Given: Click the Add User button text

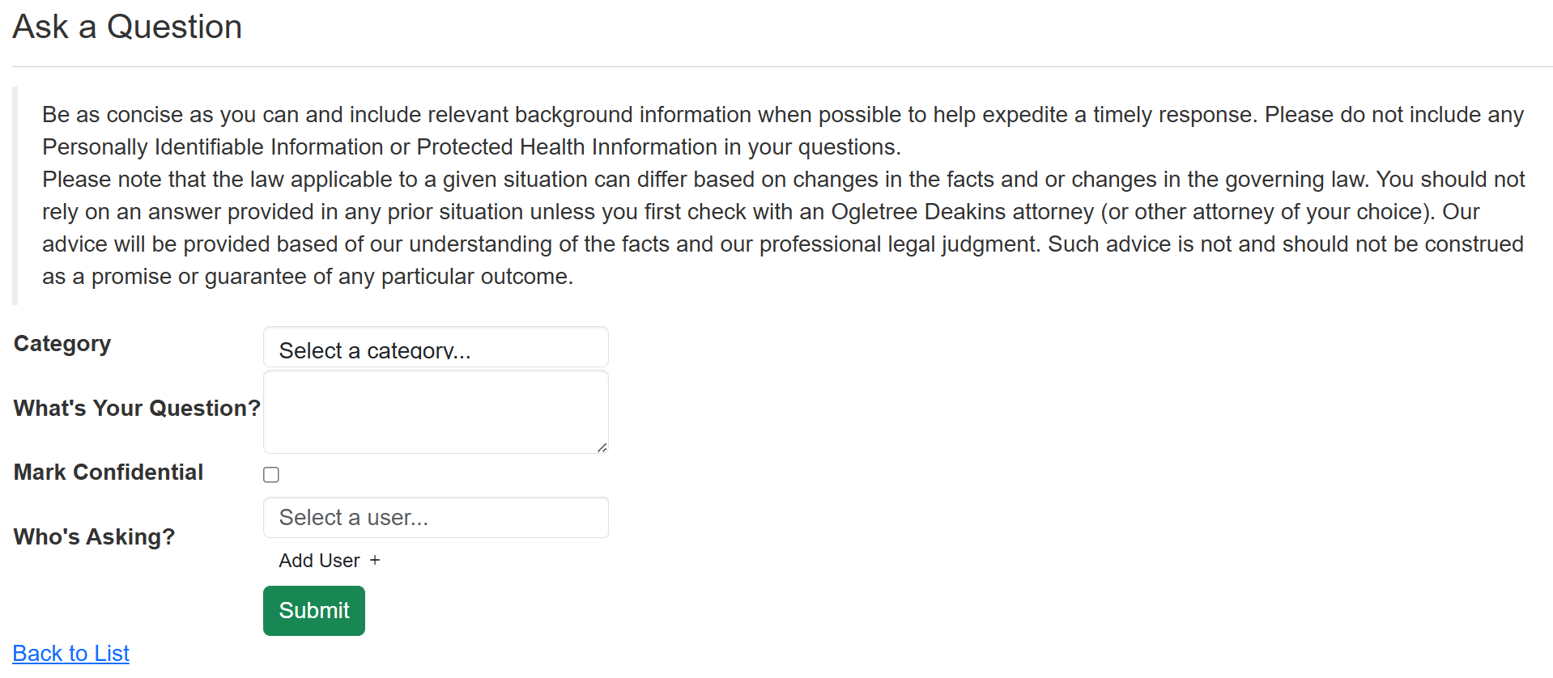Looking at the screenshot, I should point(319,561).
